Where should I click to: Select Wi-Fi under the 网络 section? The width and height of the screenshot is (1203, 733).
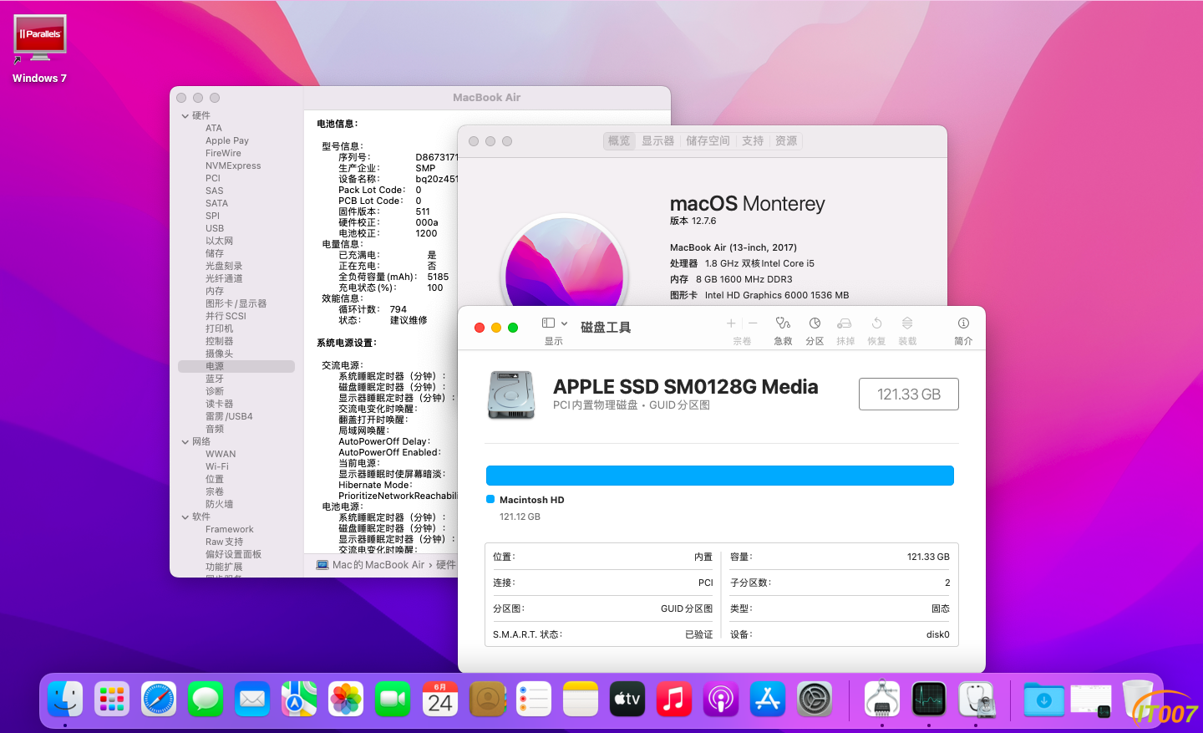[217, 466]
